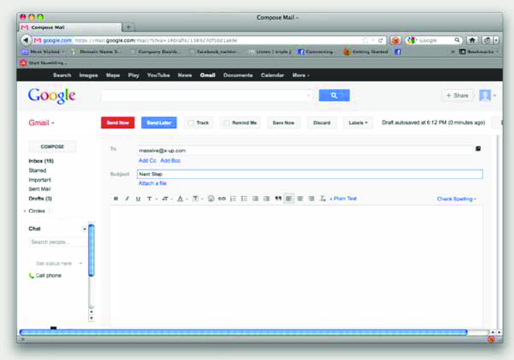Open the text color dropdown
Viewport: 514px width, 360px height.
pyautogui.click(x=182, y=199)
